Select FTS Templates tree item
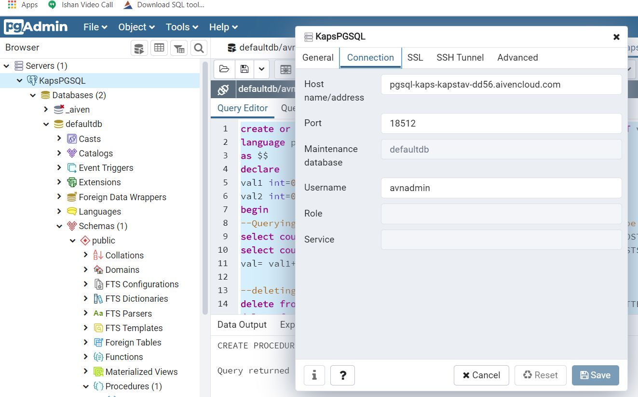The image size is (638, 397). [x=134, y=328]
